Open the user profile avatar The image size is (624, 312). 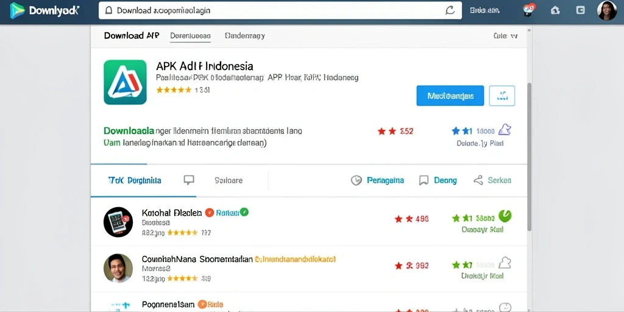coord(607,11)
